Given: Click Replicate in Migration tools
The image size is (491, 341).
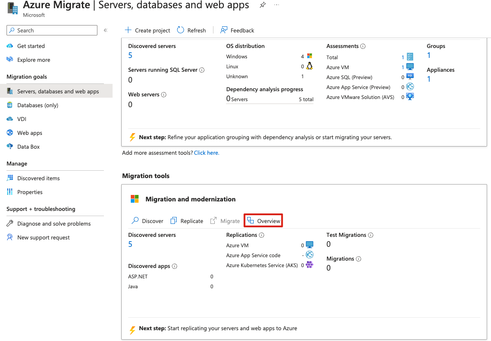Looking at the screenshot, I should [187, 221].
